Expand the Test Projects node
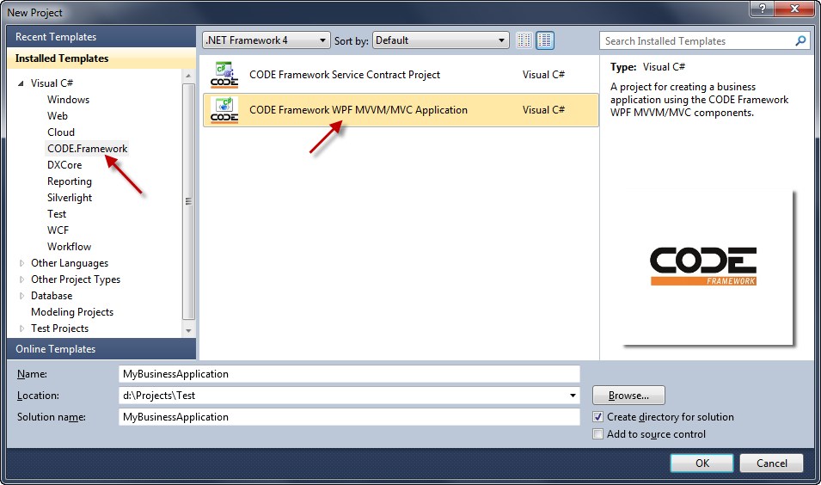Viewport: 821px width, 485px height. [21, 328]
